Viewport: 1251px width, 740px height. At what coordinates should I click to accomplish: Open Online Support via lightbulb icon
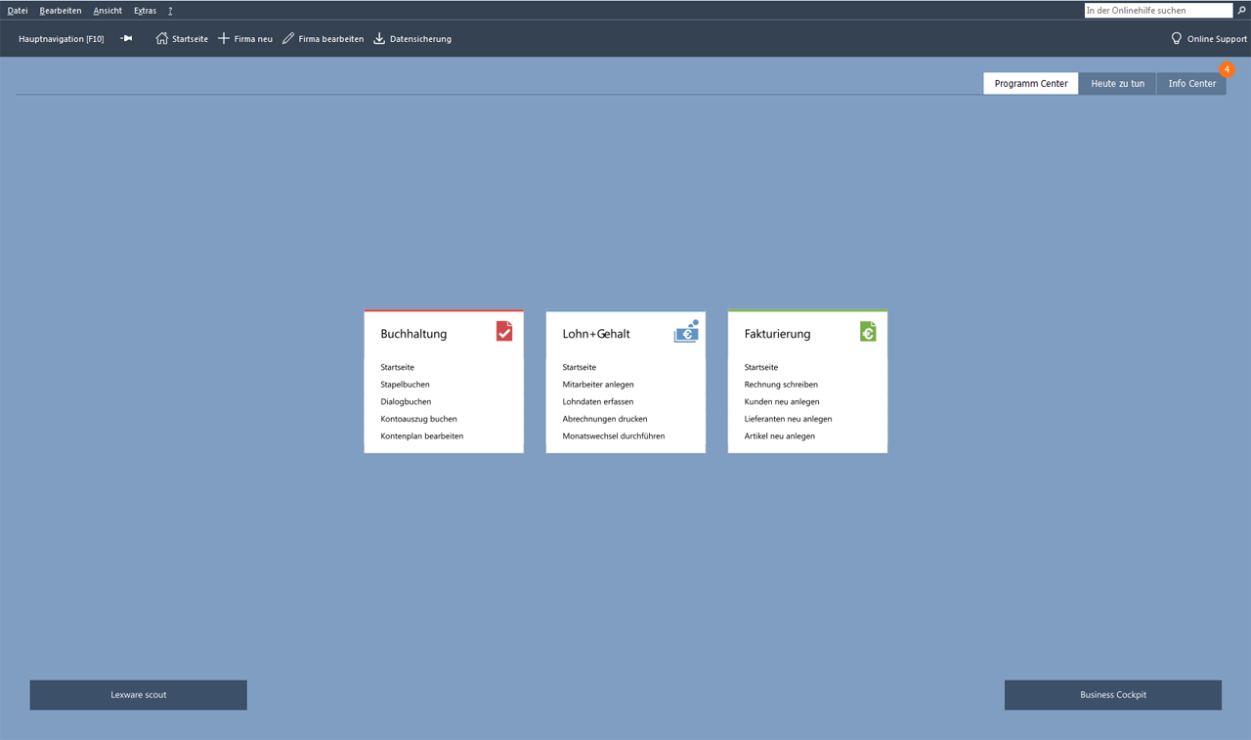tap(1177, 39)
